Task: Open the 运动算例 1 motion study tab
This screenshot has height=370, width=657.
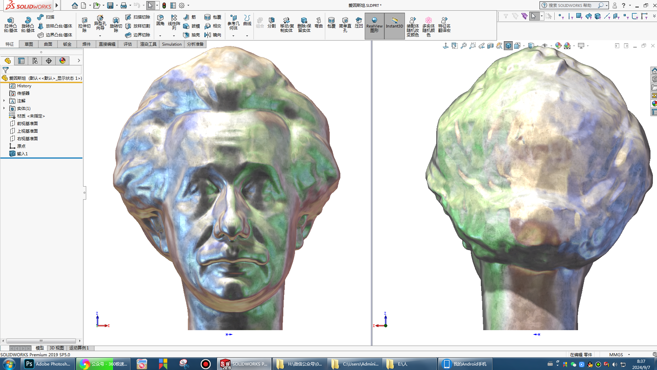Action: coord(79,348)
